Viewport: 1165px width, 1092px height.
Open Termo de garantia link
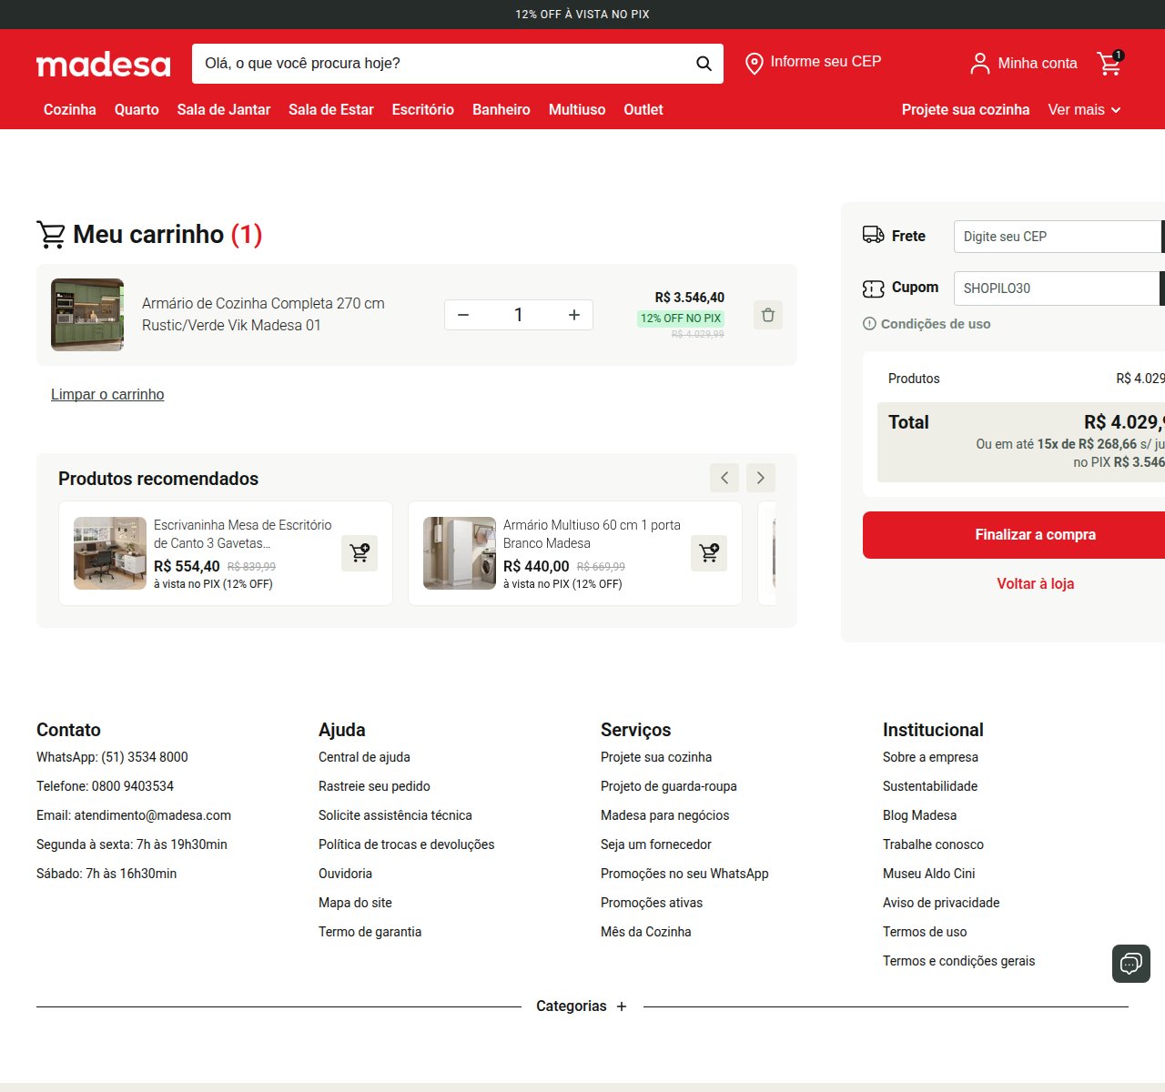370,932
